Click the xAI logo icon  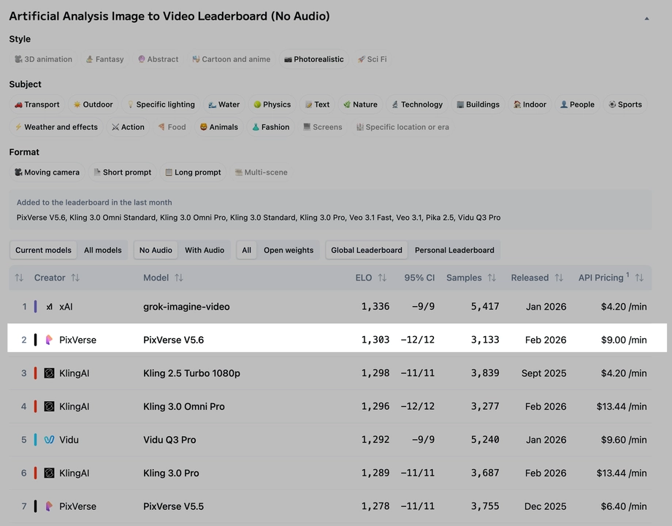(49, 307)
